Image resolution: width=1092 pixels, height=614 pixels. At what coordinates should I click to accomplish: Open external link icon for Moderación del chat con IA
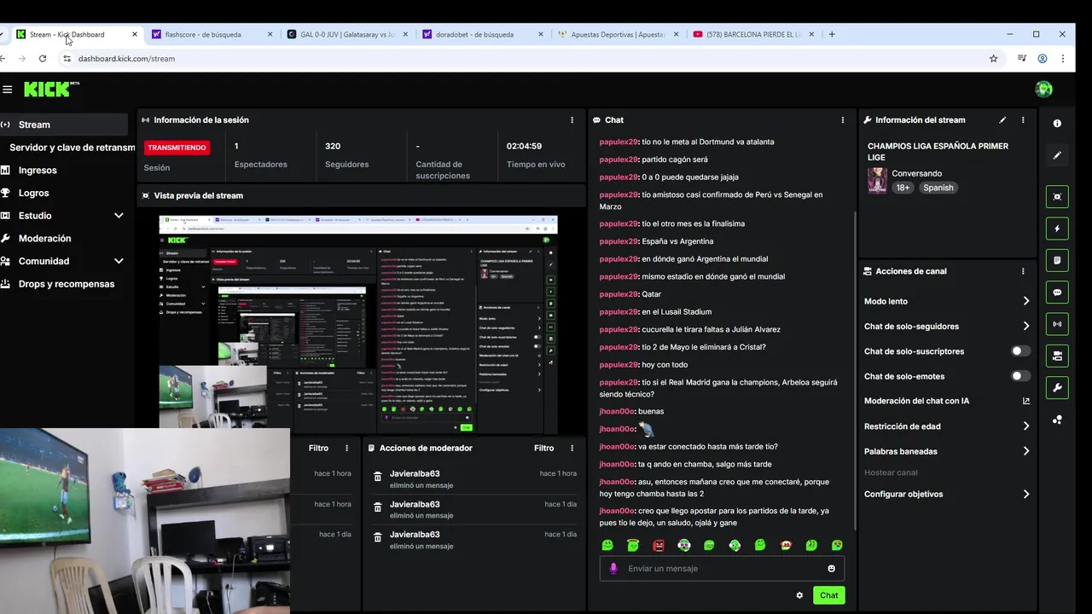(1025, 401)
